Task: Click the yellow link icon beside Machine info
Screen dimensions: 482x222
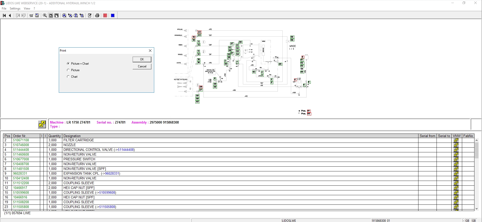Action: (42, 124)
